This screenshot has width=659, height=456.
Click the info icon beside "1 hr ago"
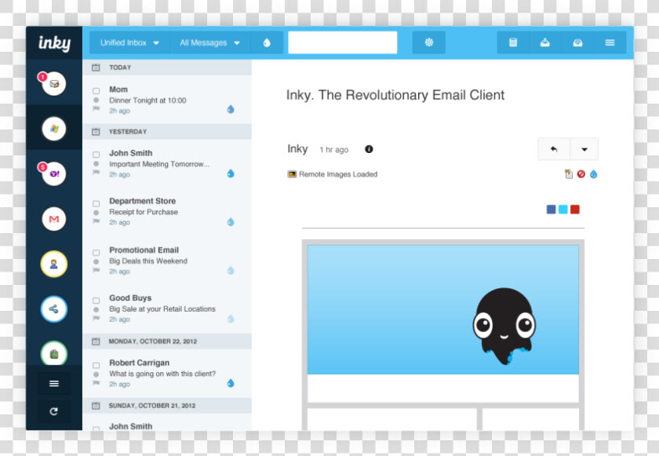(x=369, y=149)
